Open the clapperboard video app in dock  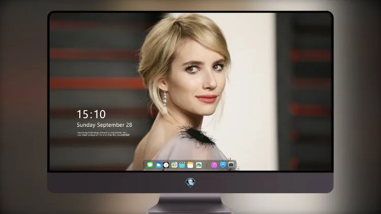click(x=182, y=165)
